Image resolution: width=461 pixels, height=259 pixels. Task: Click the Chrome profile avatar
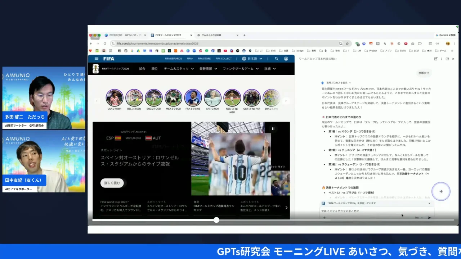tap(448, 44)
